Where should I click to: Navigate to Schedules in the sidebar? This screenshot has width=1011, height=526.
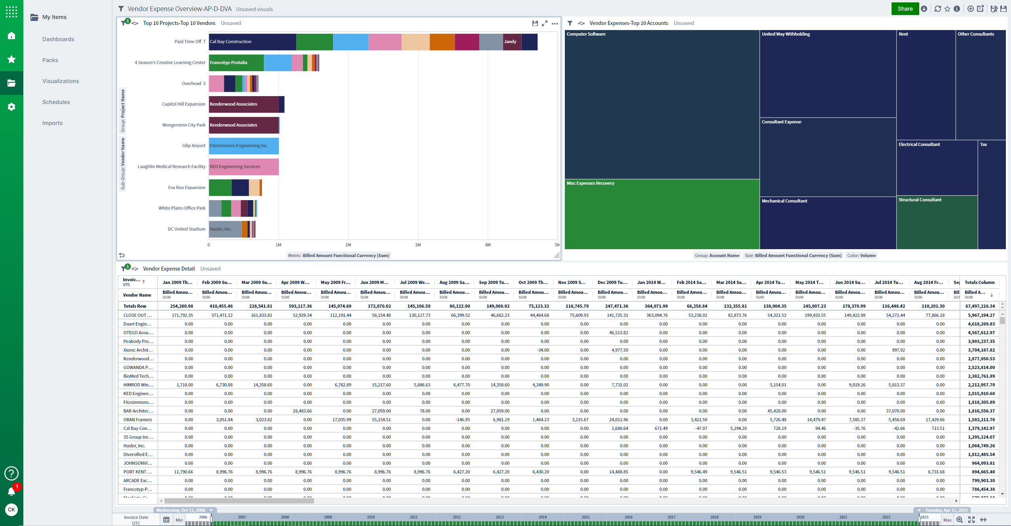pyautogui.click(x=56, y=102)
